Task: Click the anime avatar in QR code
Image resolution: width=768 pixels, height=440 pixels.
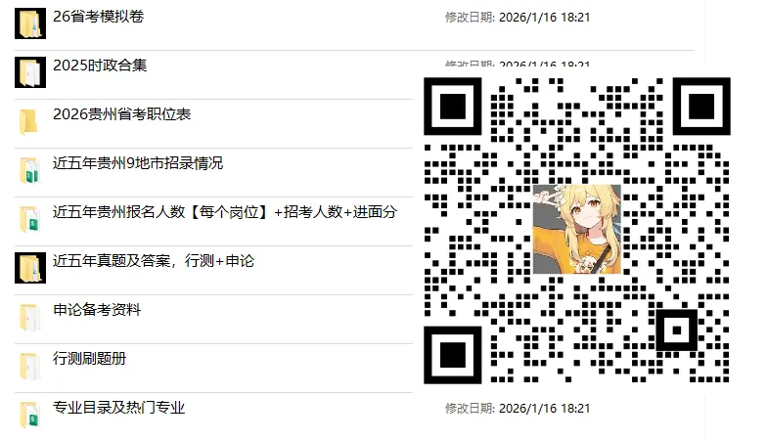Action: pos(577,229)
